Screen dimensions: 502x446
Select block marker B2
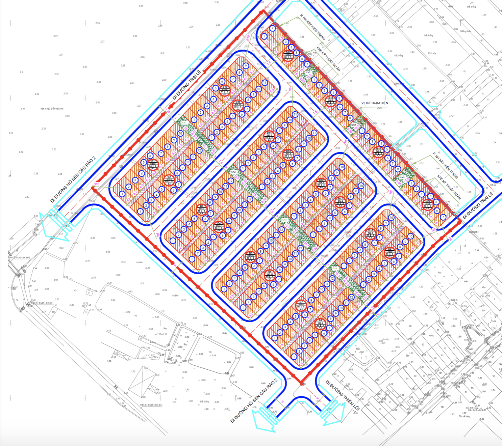[169, 179]
